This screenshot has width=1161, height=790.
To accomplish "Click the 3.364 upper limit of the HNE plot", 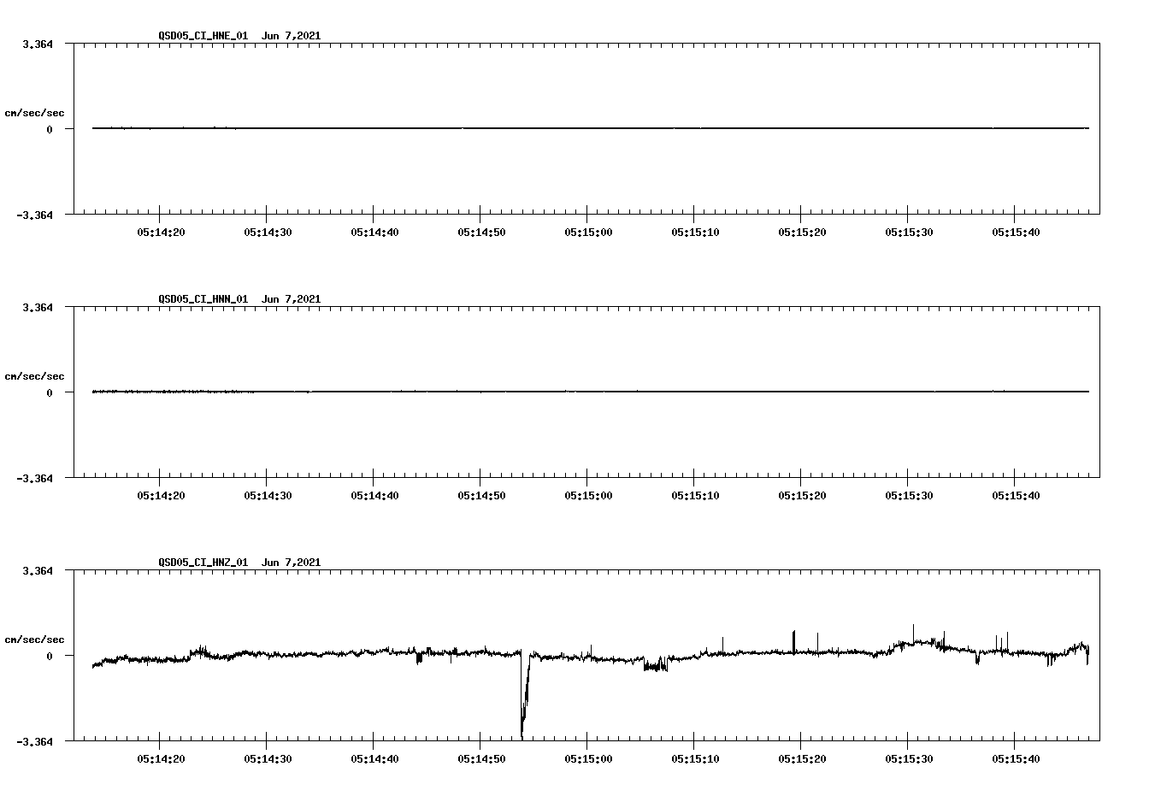I will tap(38, 44).
